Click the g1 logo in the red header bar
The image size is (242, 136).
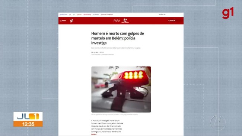coord(71,21)
